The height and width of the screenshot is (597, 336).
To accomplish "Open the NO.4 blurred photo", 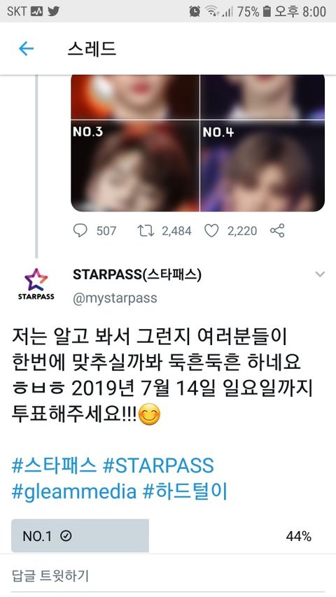I will (x=262, y=166).
